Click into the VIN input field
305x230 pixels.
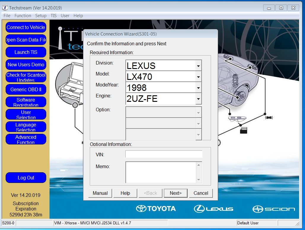(x=164, y=154)
